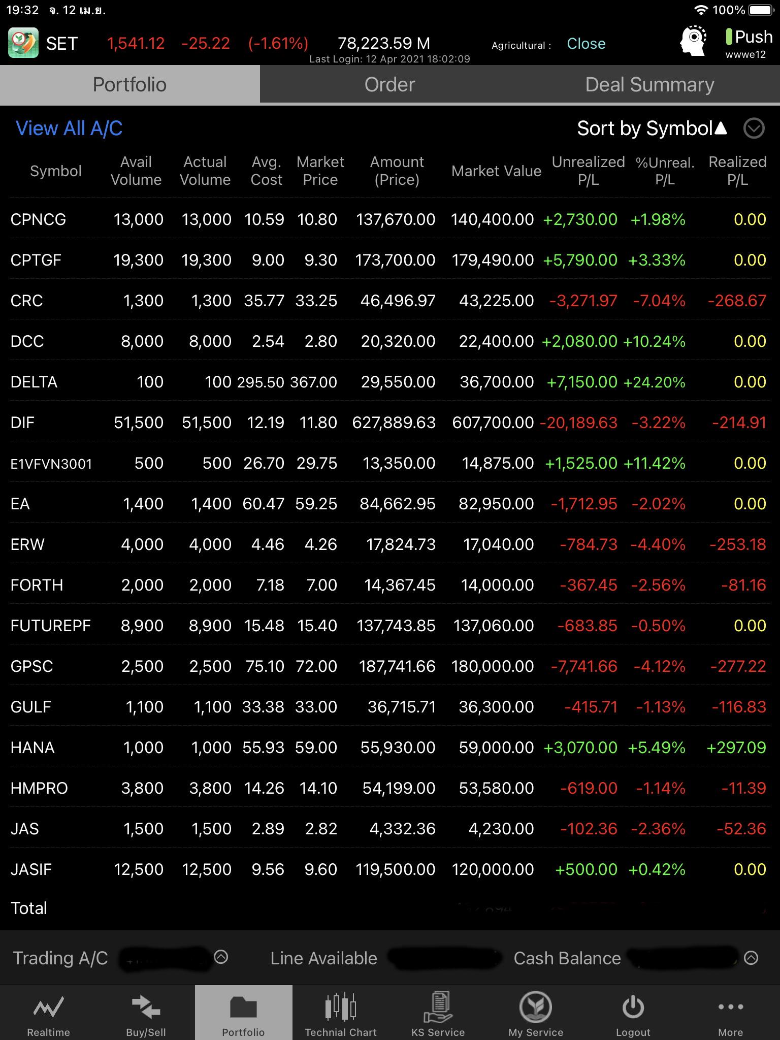The image size is (780, 1040).
Task: Select the GULF stock symbol
Action: pyautogui.click(x=30, y=707)
